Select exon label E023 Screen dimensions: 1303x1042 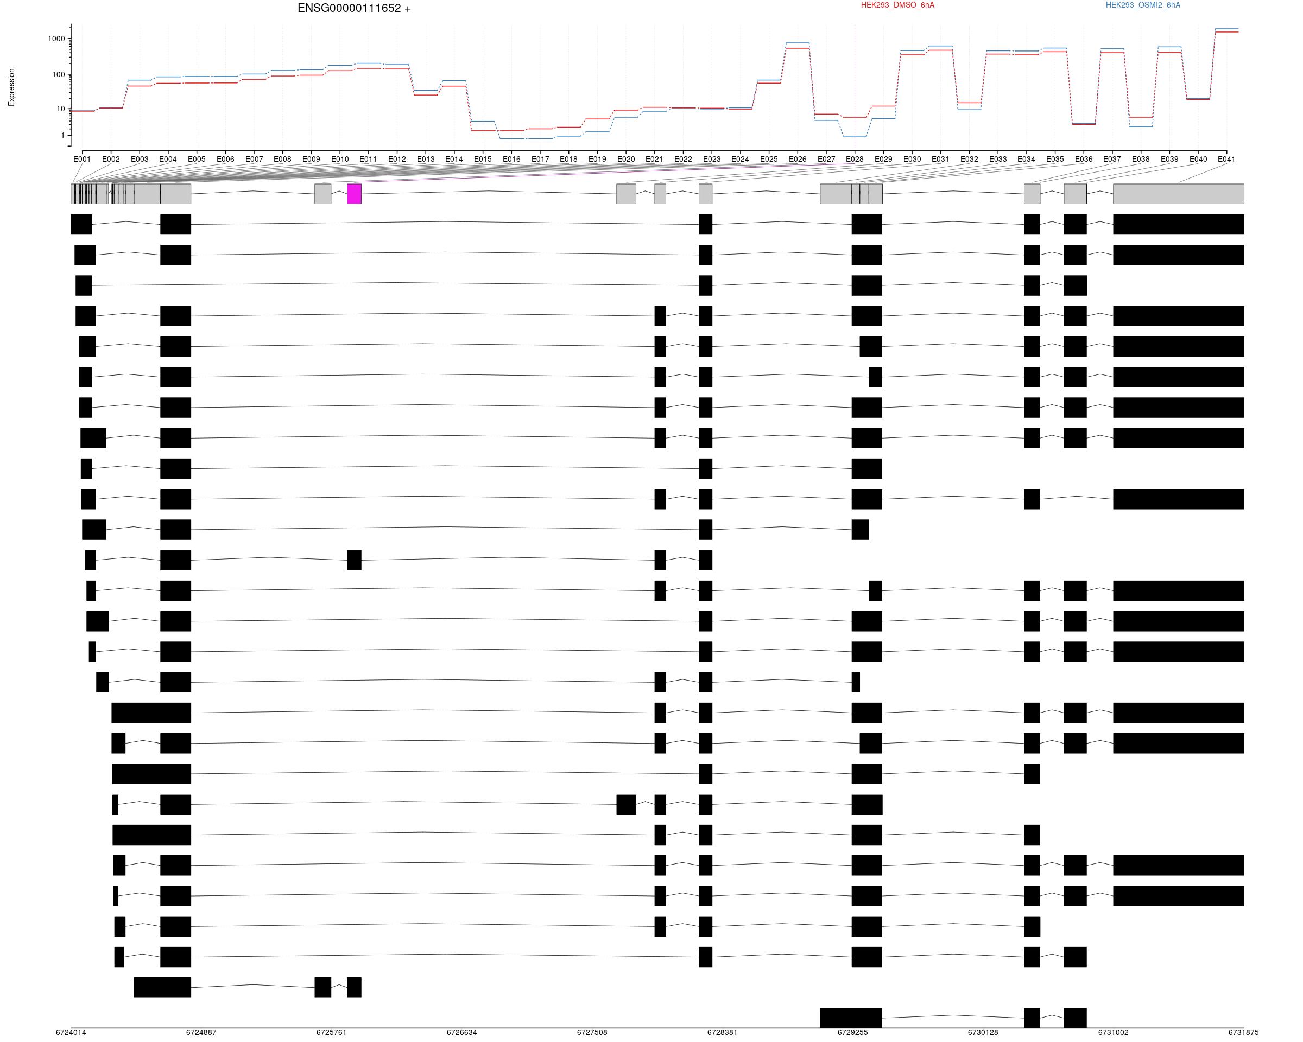[x=712, y=160]
